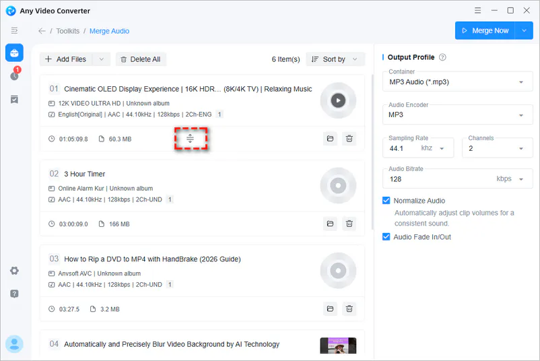
Task: Click the drag handle icon on item 01
Action: point(190,139)
